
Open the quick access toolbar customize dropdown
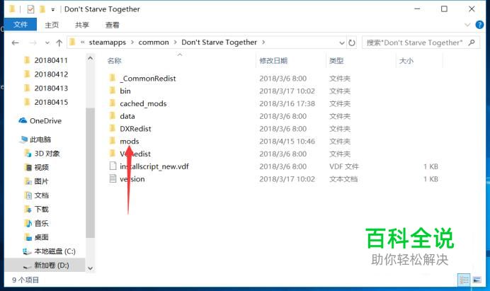[x=53, y=10]
